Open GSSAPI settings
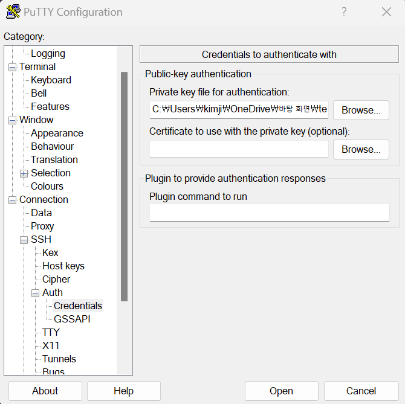The height and width of the screenshot is (404, 405). tap(72, 319)
